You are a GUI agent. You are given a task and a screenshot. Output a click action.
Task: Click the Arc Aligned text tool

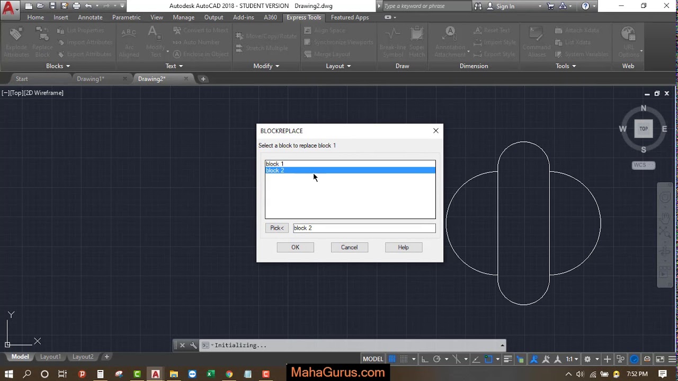pyautogui.click(x=129, y=42)
